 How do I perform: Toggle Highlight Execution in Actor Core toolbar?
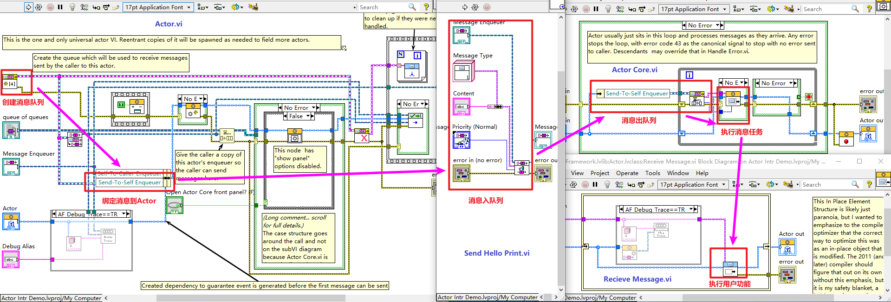tap(608, 9)
